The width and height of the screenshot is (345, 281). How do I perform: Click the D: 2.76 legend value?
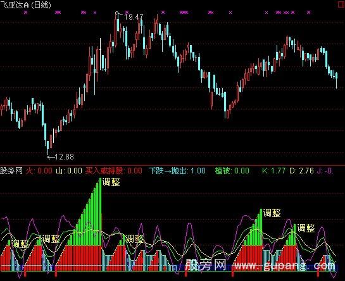301,171
